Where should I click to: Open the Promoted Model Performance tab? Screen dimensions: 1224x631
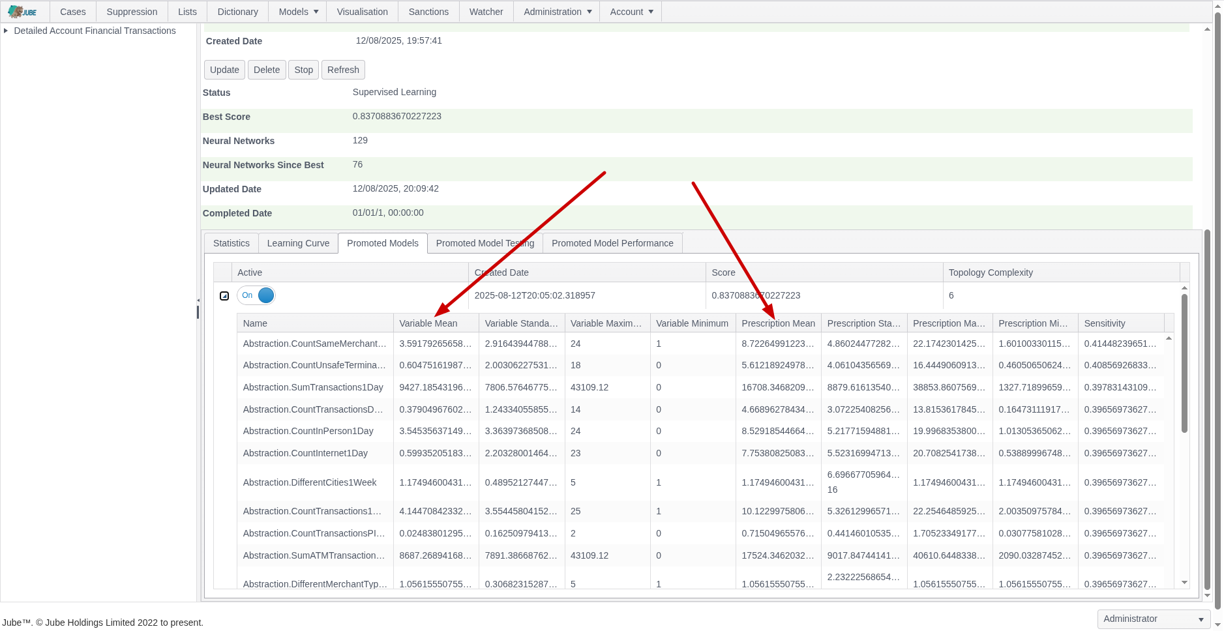pyautogui.click(x=612, y=243)
